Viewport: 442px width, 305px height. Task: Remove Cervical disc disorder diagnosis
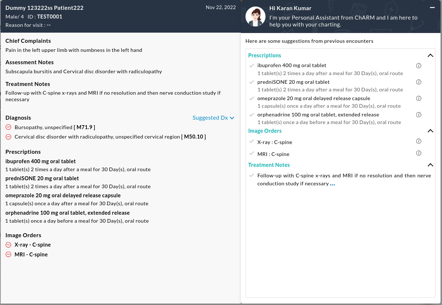pyautogui.click(x=8, y=137)
